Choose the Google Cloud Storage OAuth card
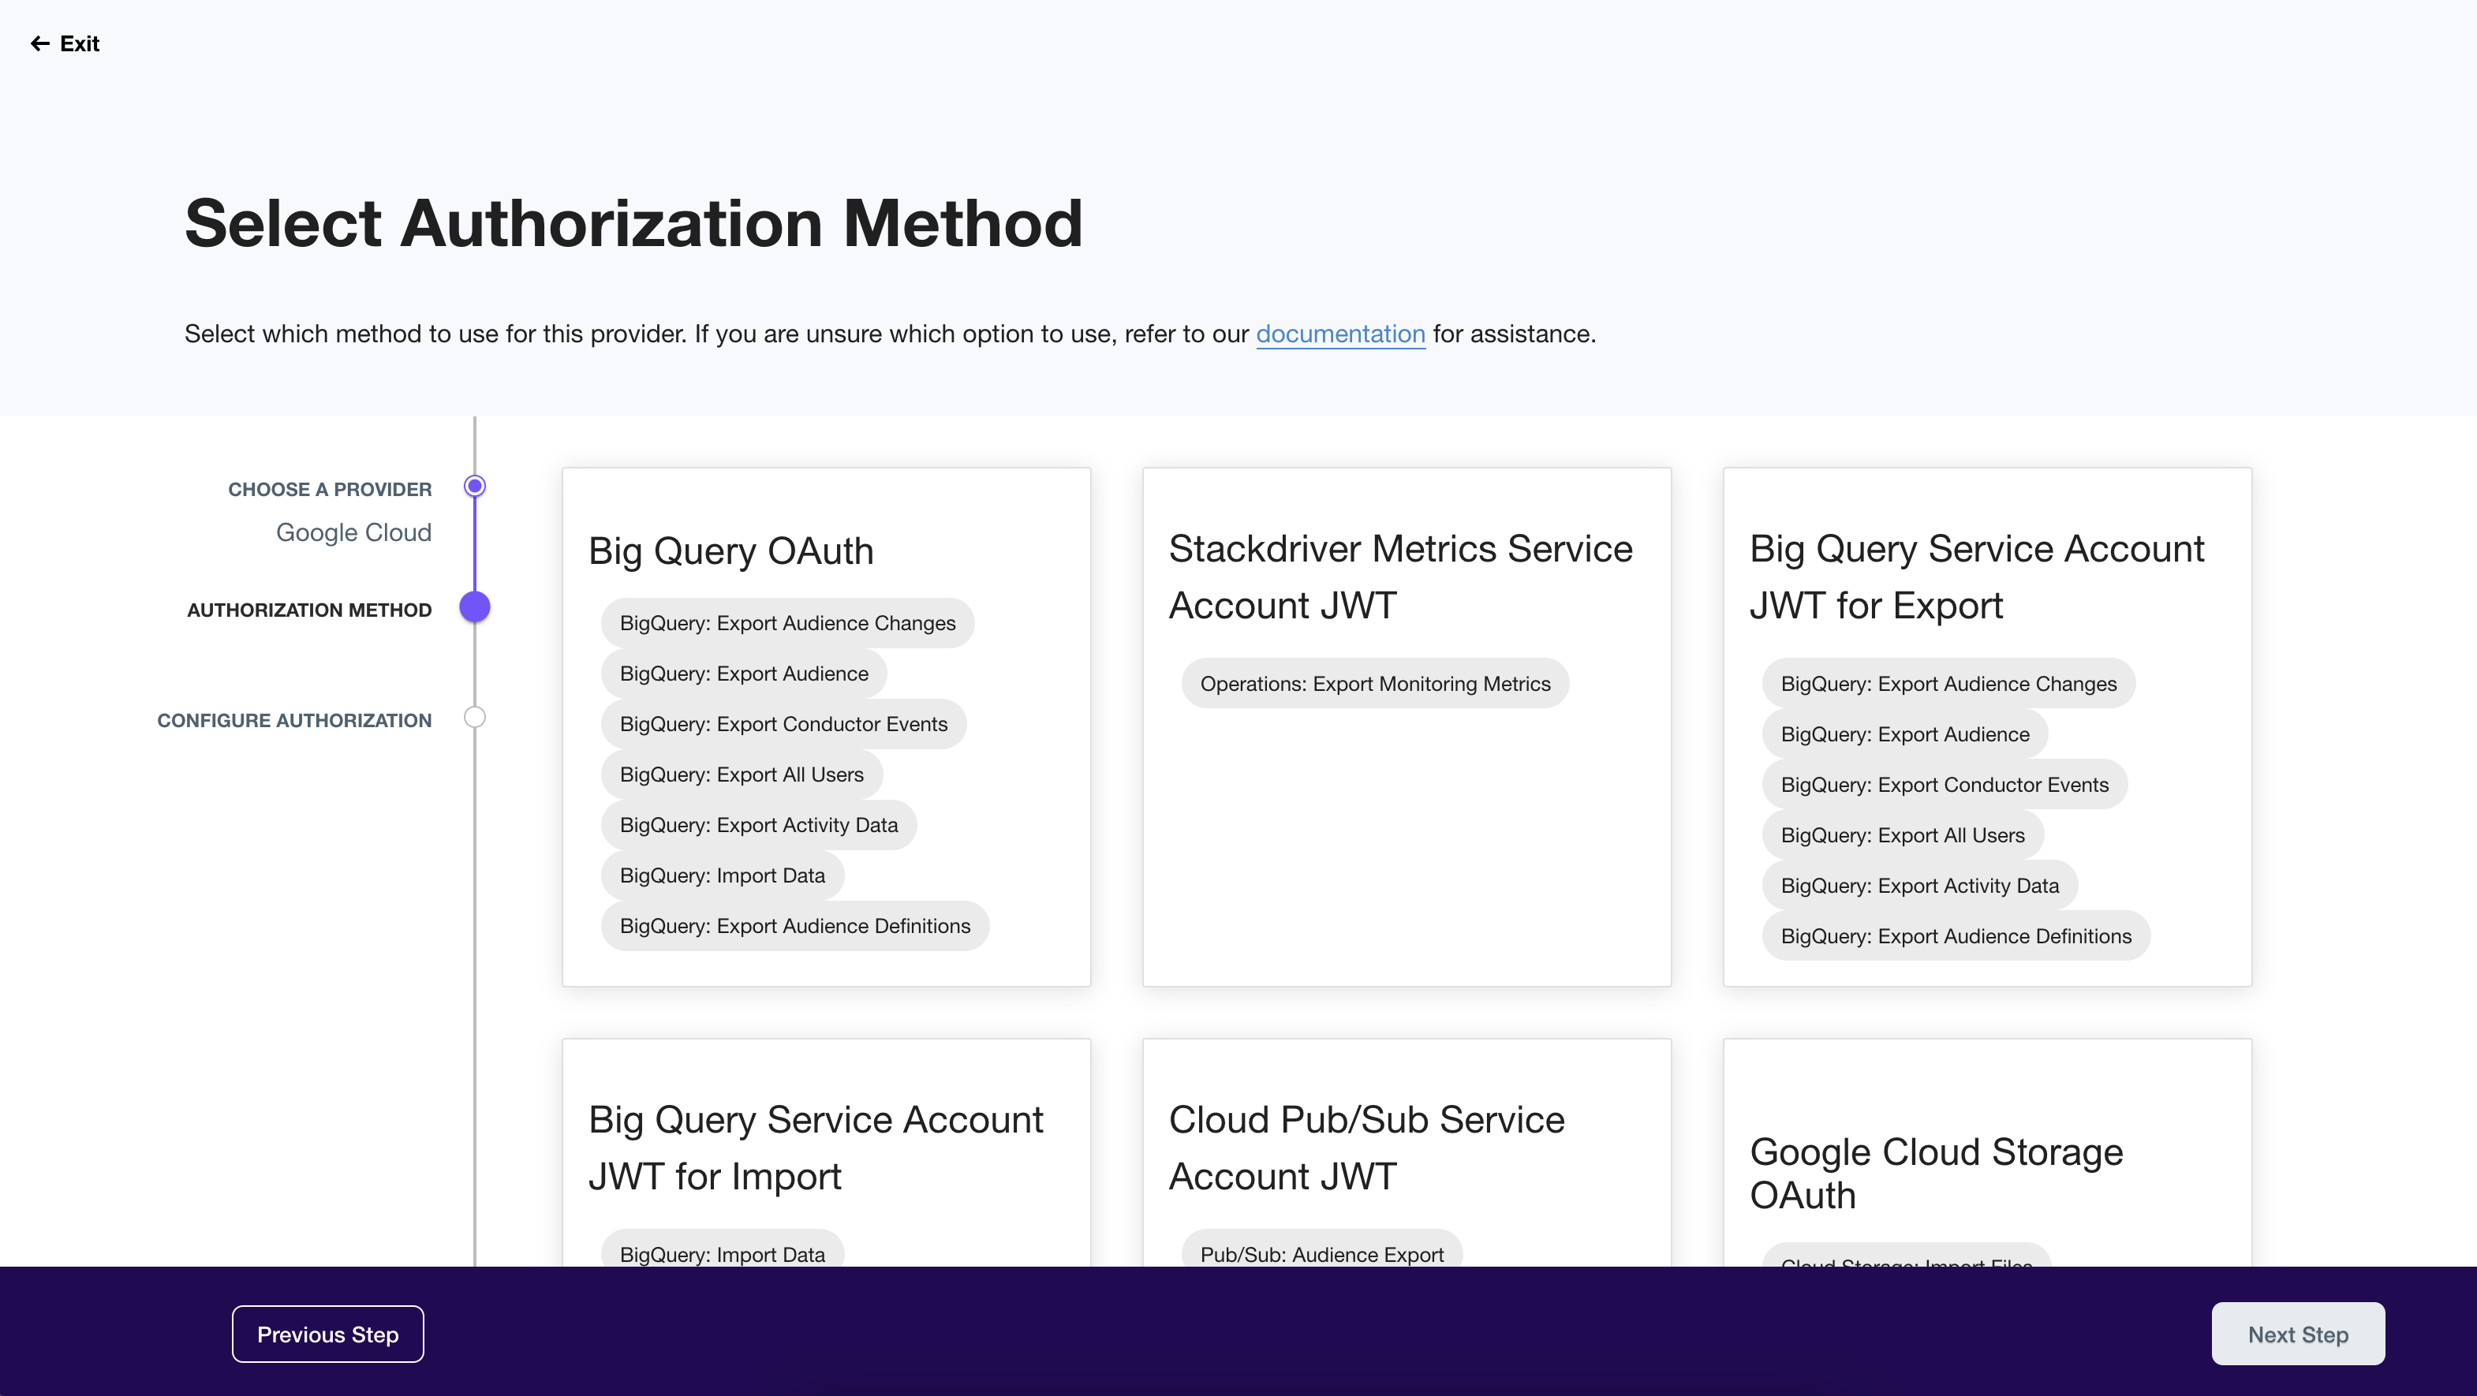This screenshot has width=2477, height=1396. point(1936,1173)
